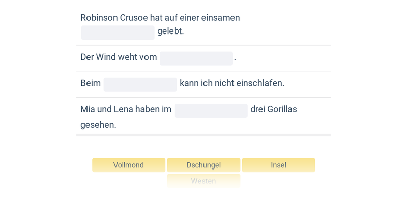Select the Dschungel word tile
This screenshot has height=203, width=407.
tap(203, 165)
